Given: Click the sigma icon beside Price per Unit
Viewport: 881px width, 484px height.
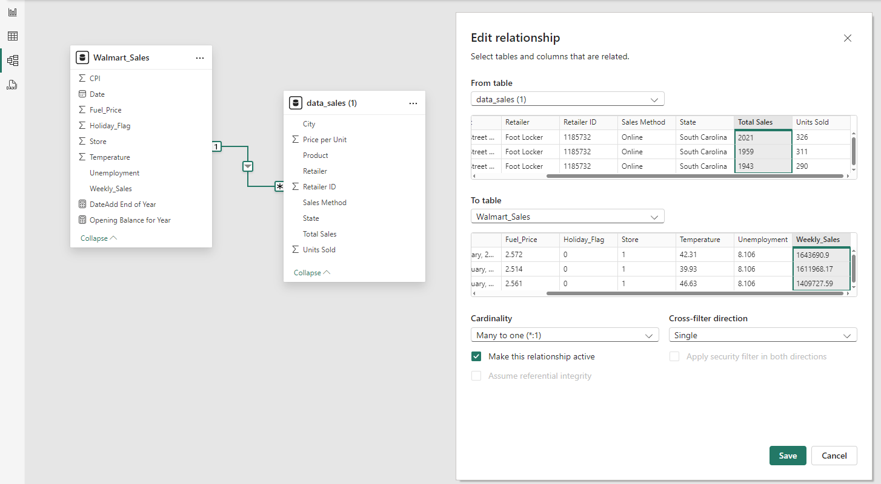Looking at the screenshot, I should pyautogui.click(x=295, y=139).
